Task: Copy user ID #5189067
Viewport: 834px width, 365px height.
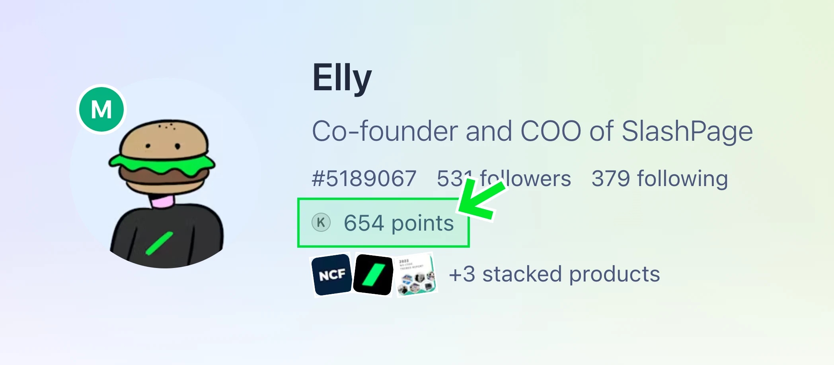Action: [364, 178]
